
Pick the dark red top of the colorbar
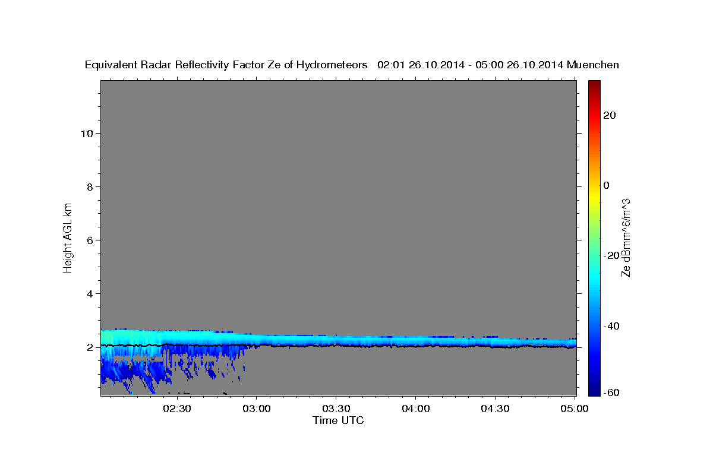click(x=594, y=84)
